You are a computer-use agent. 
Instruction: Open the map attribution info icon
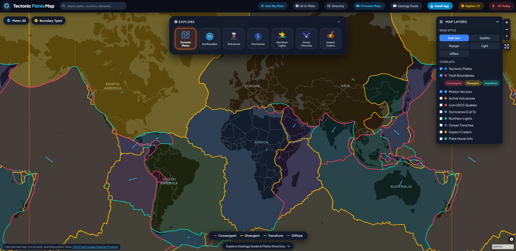pyautogui.click(x=511, y=239)
